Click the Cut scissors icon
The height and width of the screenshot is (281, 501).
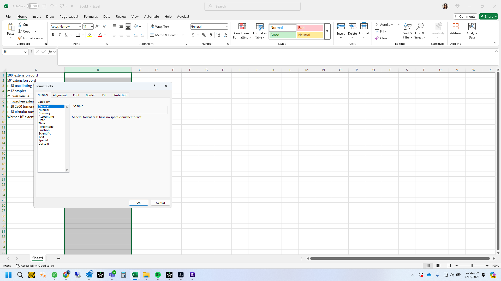coord(20,24)
